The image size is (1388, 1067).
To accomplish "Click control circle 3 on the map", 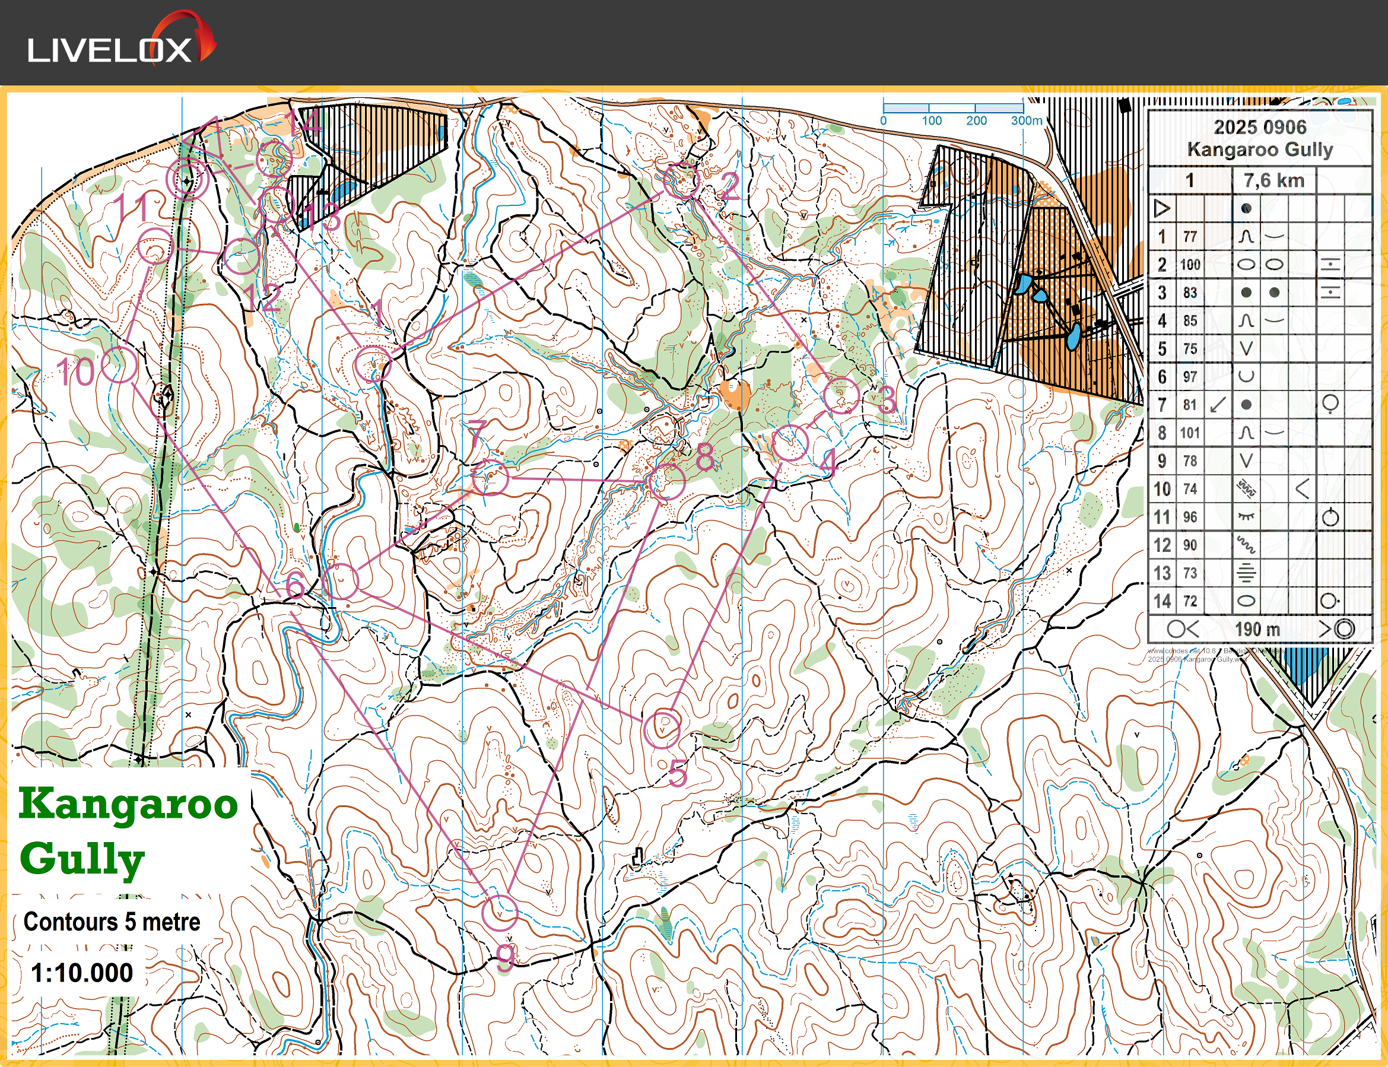I will 841,395.
